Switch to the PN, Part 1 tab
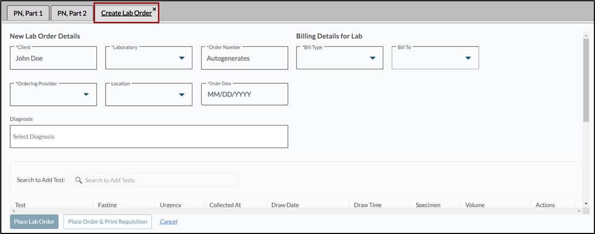 28,13
